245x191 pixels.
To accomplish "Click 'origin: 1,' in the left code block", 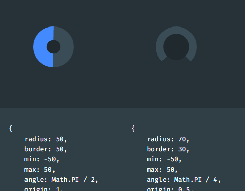I will pyautogui.click(x=44, y=189).
